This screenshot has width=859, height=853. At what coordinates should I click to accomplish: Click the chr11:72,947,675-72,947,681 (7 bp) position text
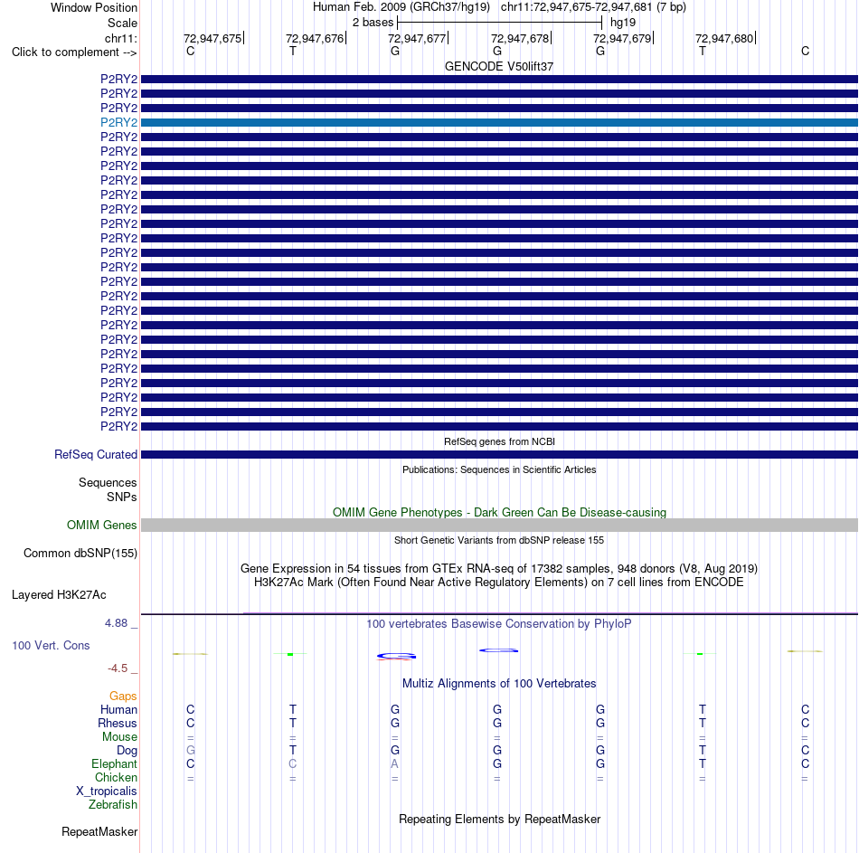coord(593,7)
